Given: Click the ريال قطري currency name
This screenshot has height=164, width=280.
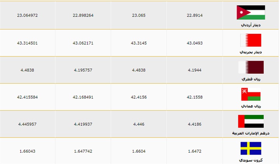Looking at the screenshot, I should [251, 79].
